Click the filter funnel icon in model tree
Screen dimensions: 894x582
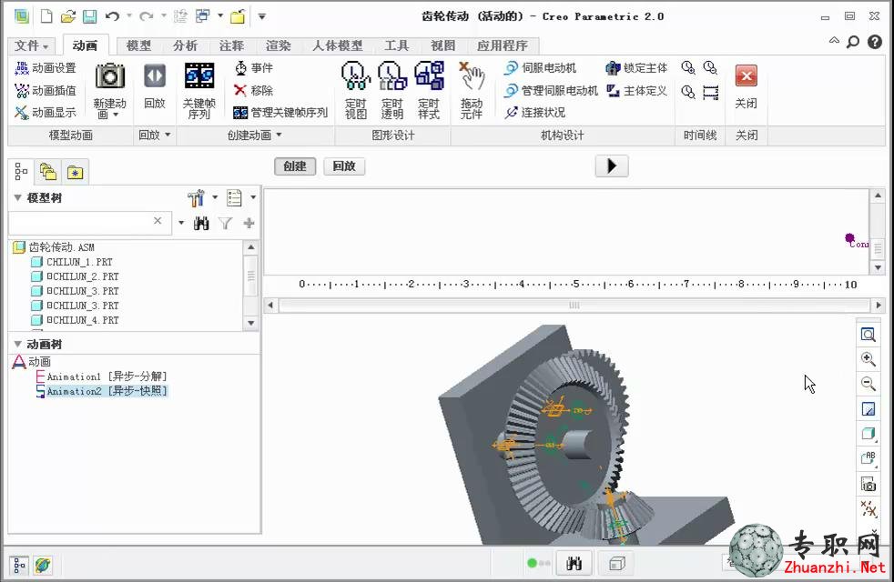tap(225, 223)
